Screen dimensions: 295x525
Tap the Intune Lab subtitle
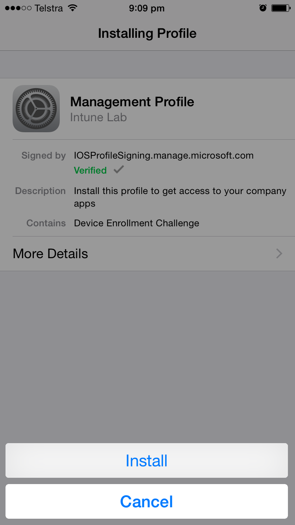point(98,117)
